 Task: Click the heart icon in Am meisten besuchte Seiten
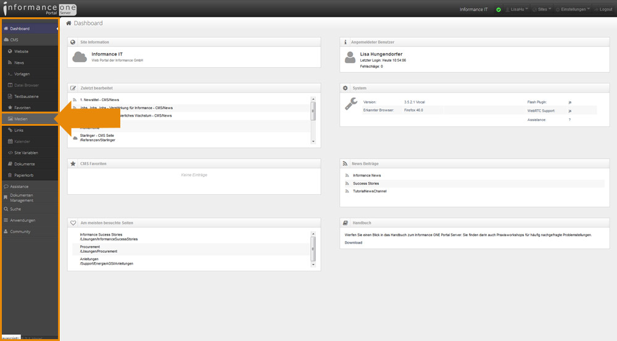pos(73,223)
